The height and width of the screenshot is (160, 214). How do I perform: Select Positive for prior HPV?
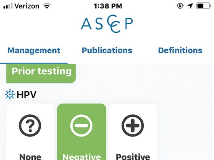pos(133,132)
